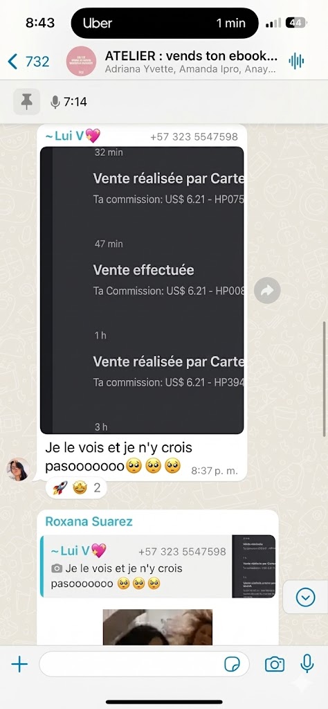Image resolution: width=328 pixels, height=709 pixels.
Task: Open the plus attachment menu
Action: coord(19,664)
